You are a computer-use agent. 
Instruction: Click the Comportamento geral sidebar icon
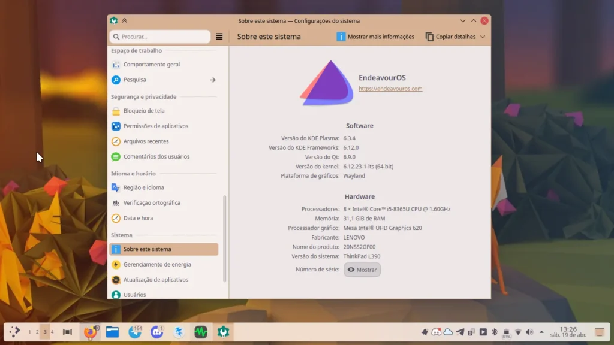point(116,65)
